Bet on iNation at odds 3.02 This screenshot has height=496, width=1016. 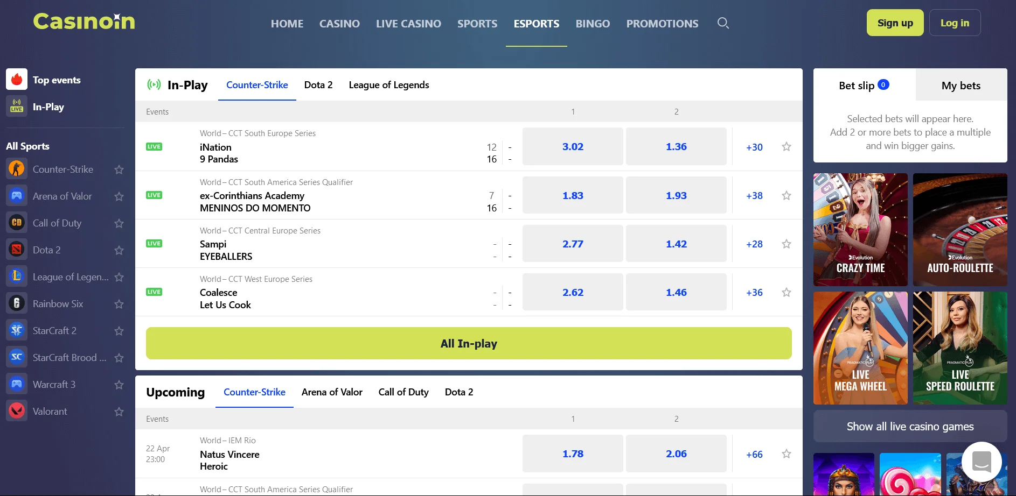tap(573, 146)
